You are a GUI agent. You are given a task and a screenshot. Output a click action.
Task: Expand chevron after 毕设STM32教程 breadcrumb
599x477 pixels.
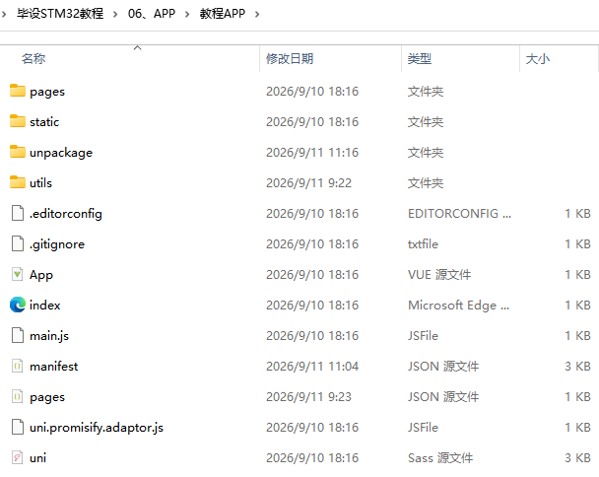[115, 15]
